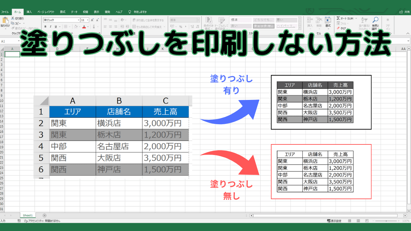Add a new sheet with plus icon
Viewport: 411px width, 231px height.
(x=45, y=215)
